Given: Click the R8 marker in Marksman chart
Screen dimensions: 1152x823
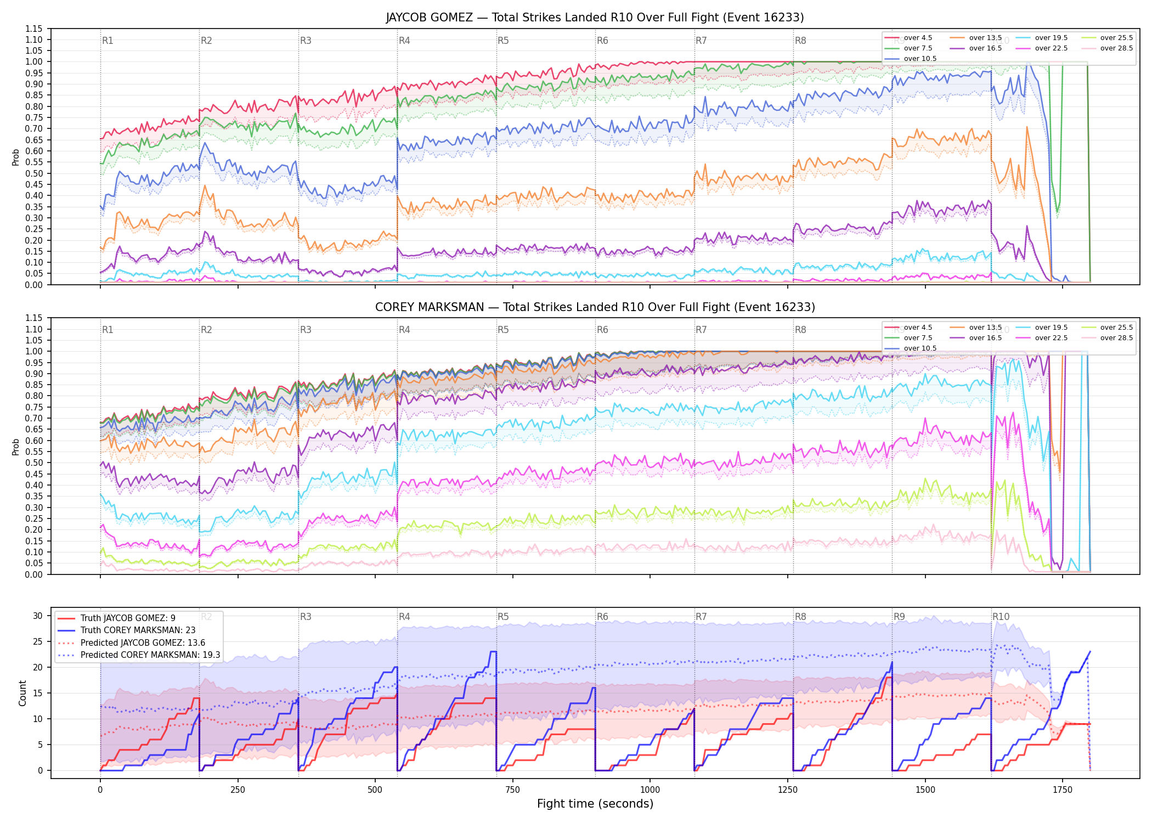Looking at the screenshot, I should 800,330.
